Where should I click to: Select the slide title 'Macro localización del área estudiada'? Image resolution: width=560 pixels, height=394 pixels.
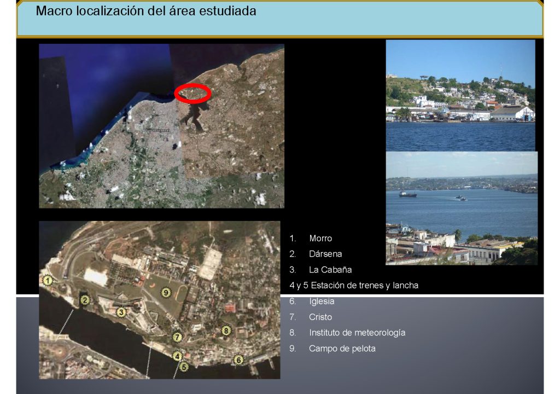tap(146, 11)
